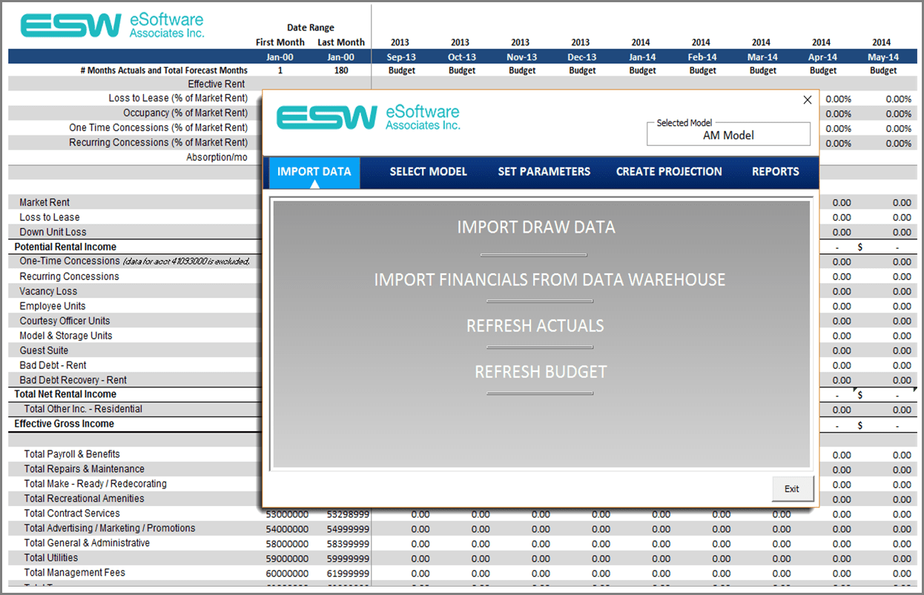Select the Bad Debt Recovery - Rent label

(73, 380)
